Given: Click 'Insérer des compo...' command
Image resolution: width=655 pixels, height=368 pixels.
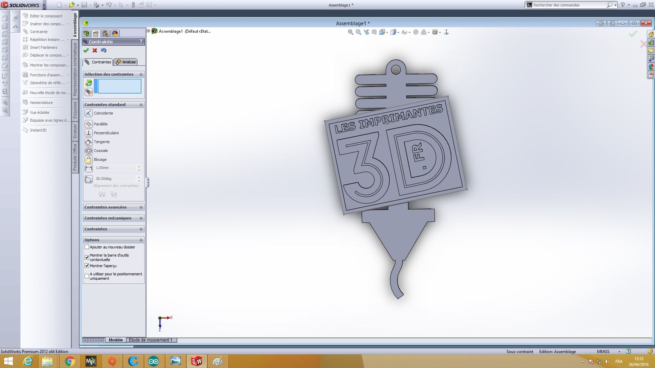Looking at the screenshot, I should tap(44, 24).
